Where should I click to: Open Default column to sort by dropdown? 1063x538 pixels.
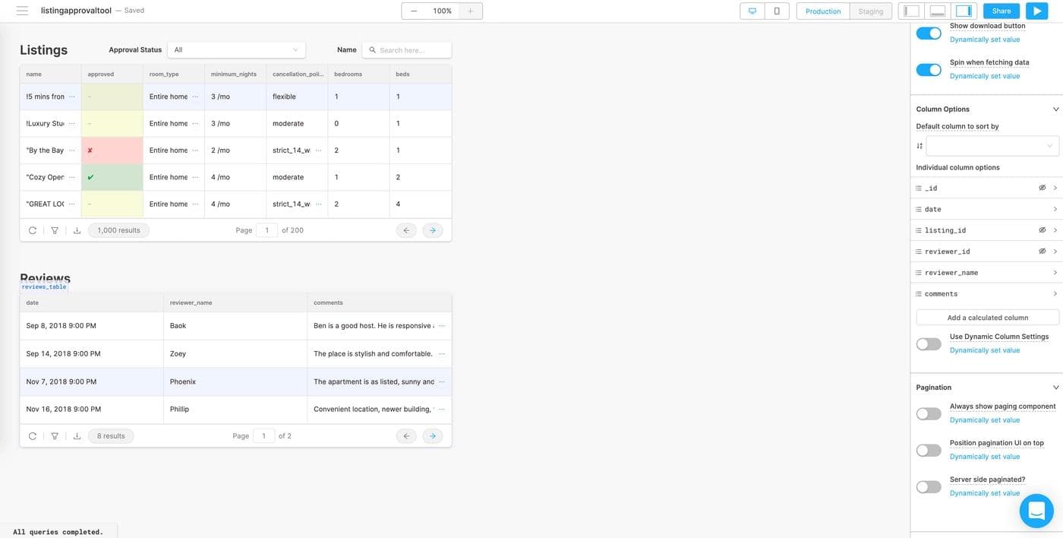tap(992, 146)
